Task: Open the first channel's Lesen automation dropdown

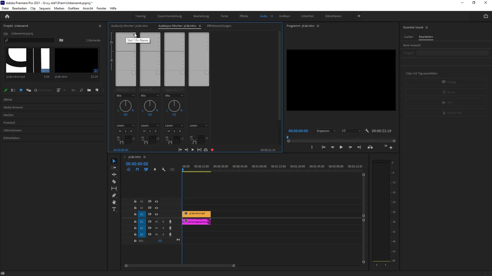Action: pos(125,125)
